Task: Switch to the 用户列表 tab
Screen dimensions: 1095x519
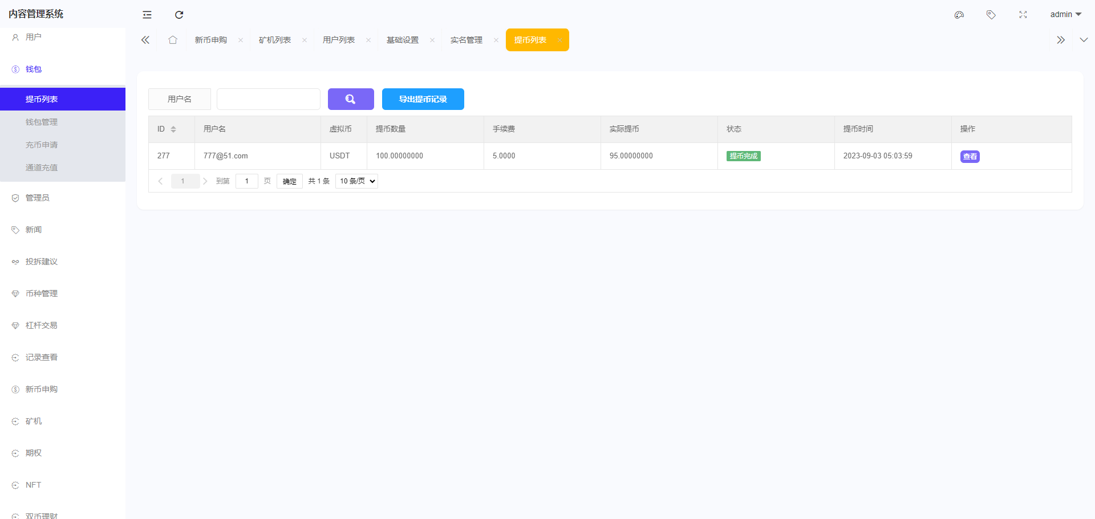Action: click(339, 40)
